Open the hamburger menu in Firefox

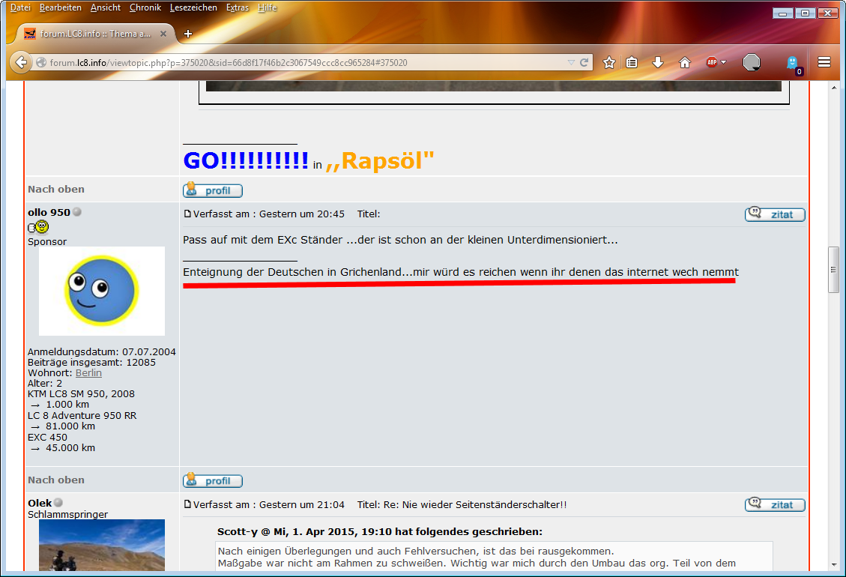pos(824,62)
